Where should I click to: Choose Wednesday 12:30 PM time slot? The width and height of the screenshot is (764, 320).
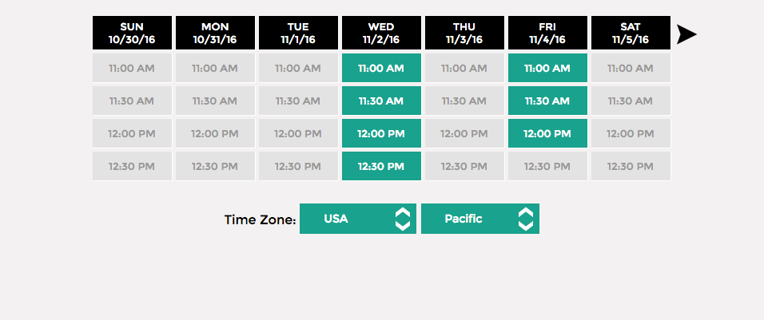pyautogui.click(x=381, y=167)
